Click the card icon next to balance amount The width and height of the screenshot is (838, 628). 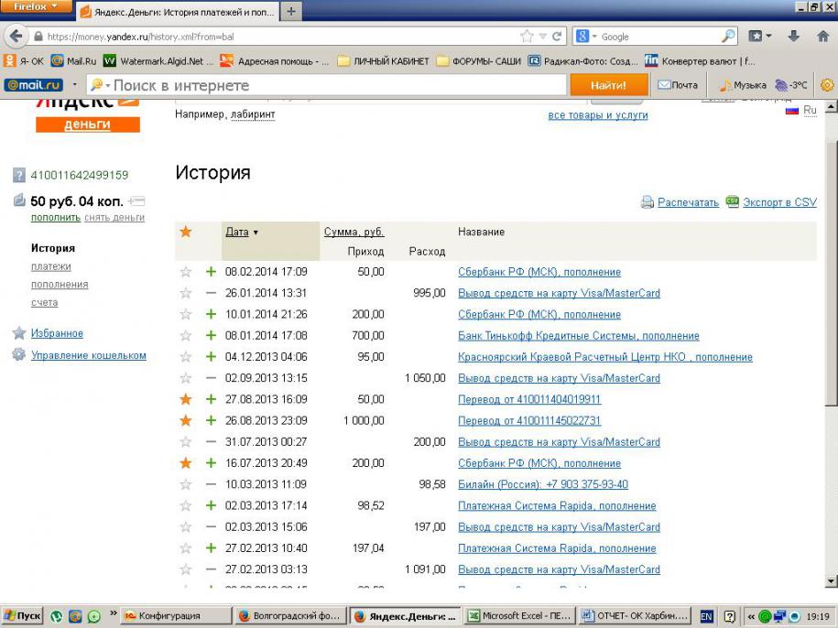pos(136,201)
